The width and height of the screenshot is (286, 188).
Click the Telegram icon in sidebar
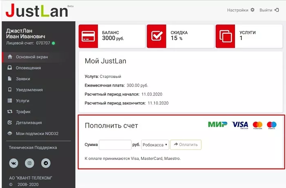pyautogui.click(x=46, y=163)
